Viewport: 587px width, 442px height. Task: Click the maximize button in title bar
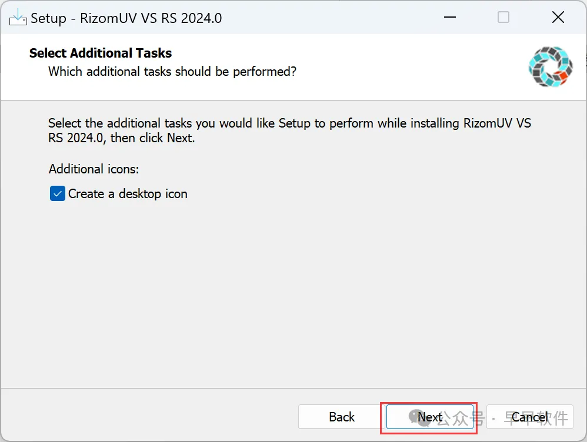click(x=503, y=18)
